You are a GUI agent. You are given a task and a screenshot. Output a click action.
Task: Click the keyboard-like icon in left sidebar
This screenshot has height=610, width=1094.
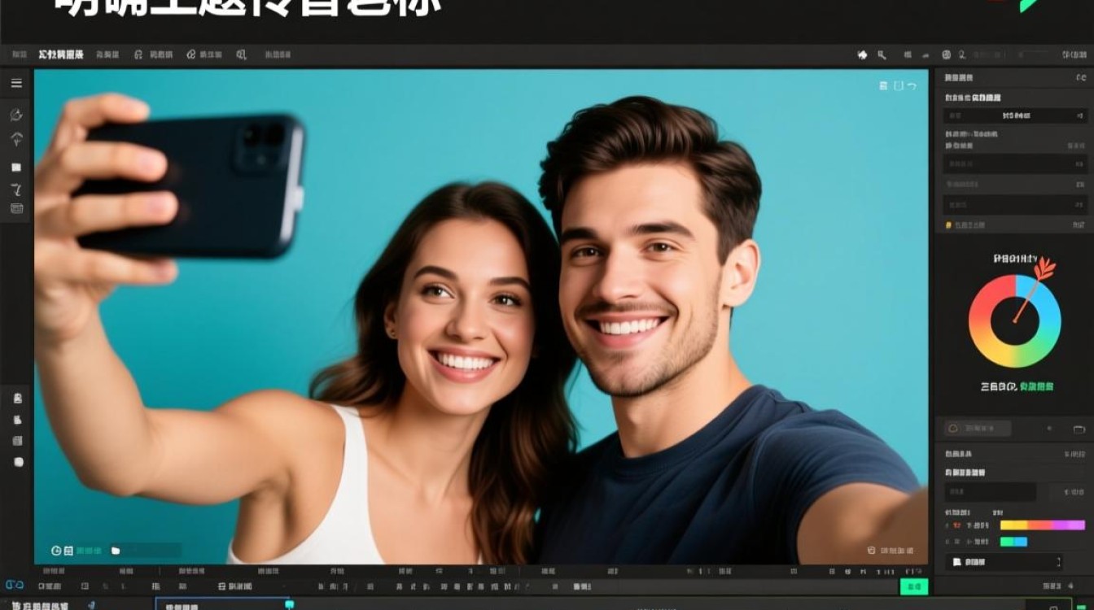point(16,209)
